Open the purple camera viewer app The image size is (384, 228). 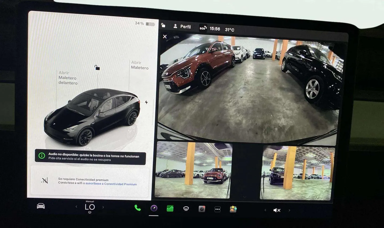(154, 208)
